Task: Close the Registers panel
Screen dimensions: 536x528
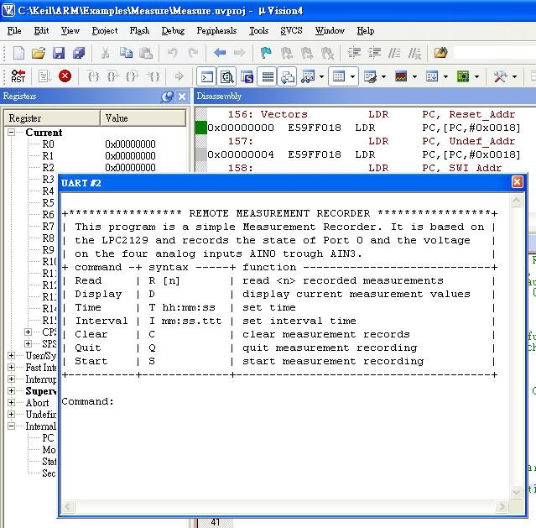Action: [183, 97]
